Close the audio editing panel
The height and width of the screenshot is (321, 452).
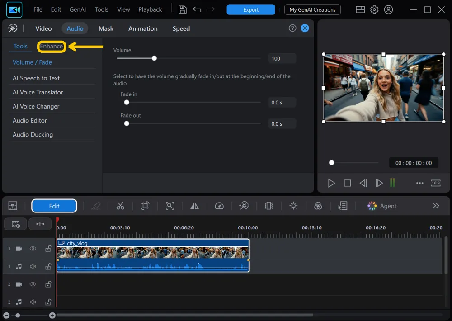click(305, 28)
